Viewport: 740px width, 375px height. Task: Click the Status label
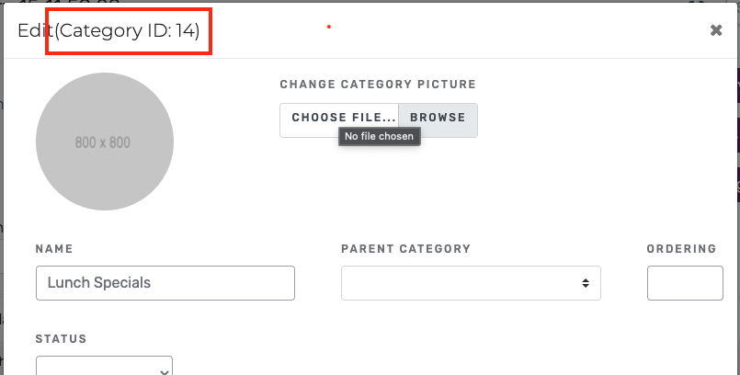coord(61,338)
